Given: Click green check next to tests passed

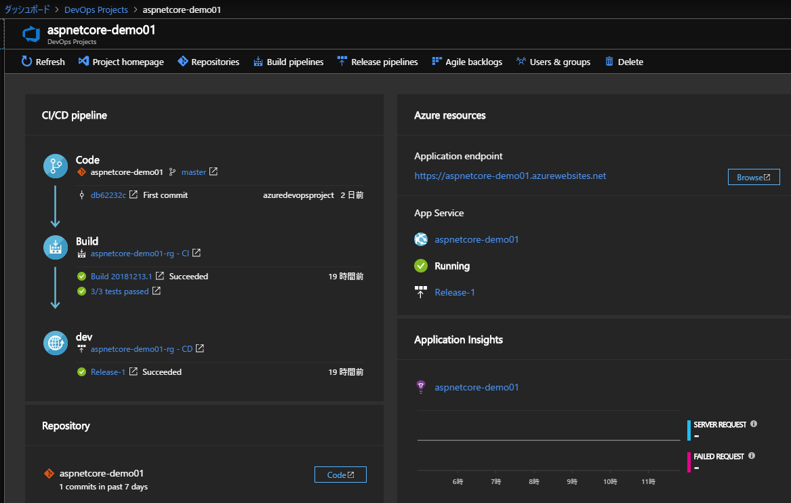Looking at the screenshot, I should (x=82, y=291).
